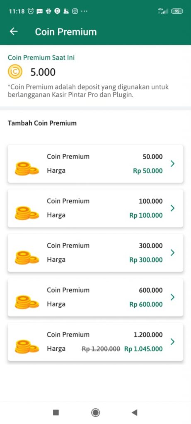This screenshot has height=424, width=191.
Task: Open the chevron for 600.000 coin package
Action: coord(173,297)
